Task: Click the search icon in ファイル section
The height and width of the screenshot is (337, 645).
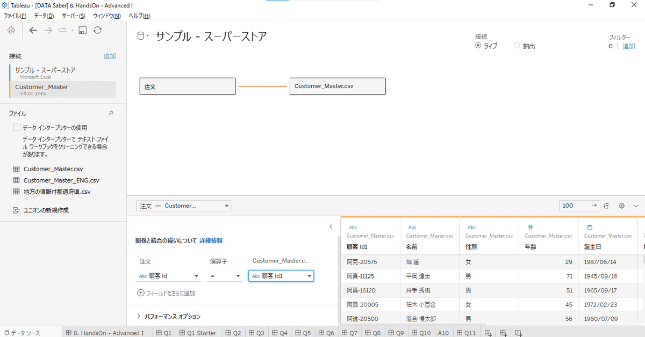Action: pyautogui.click(x=111, y=113)
